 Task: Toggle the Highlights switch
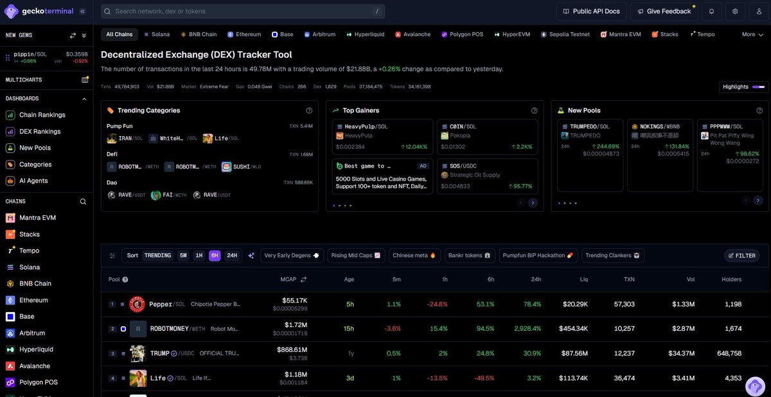[x=758, y=87]
